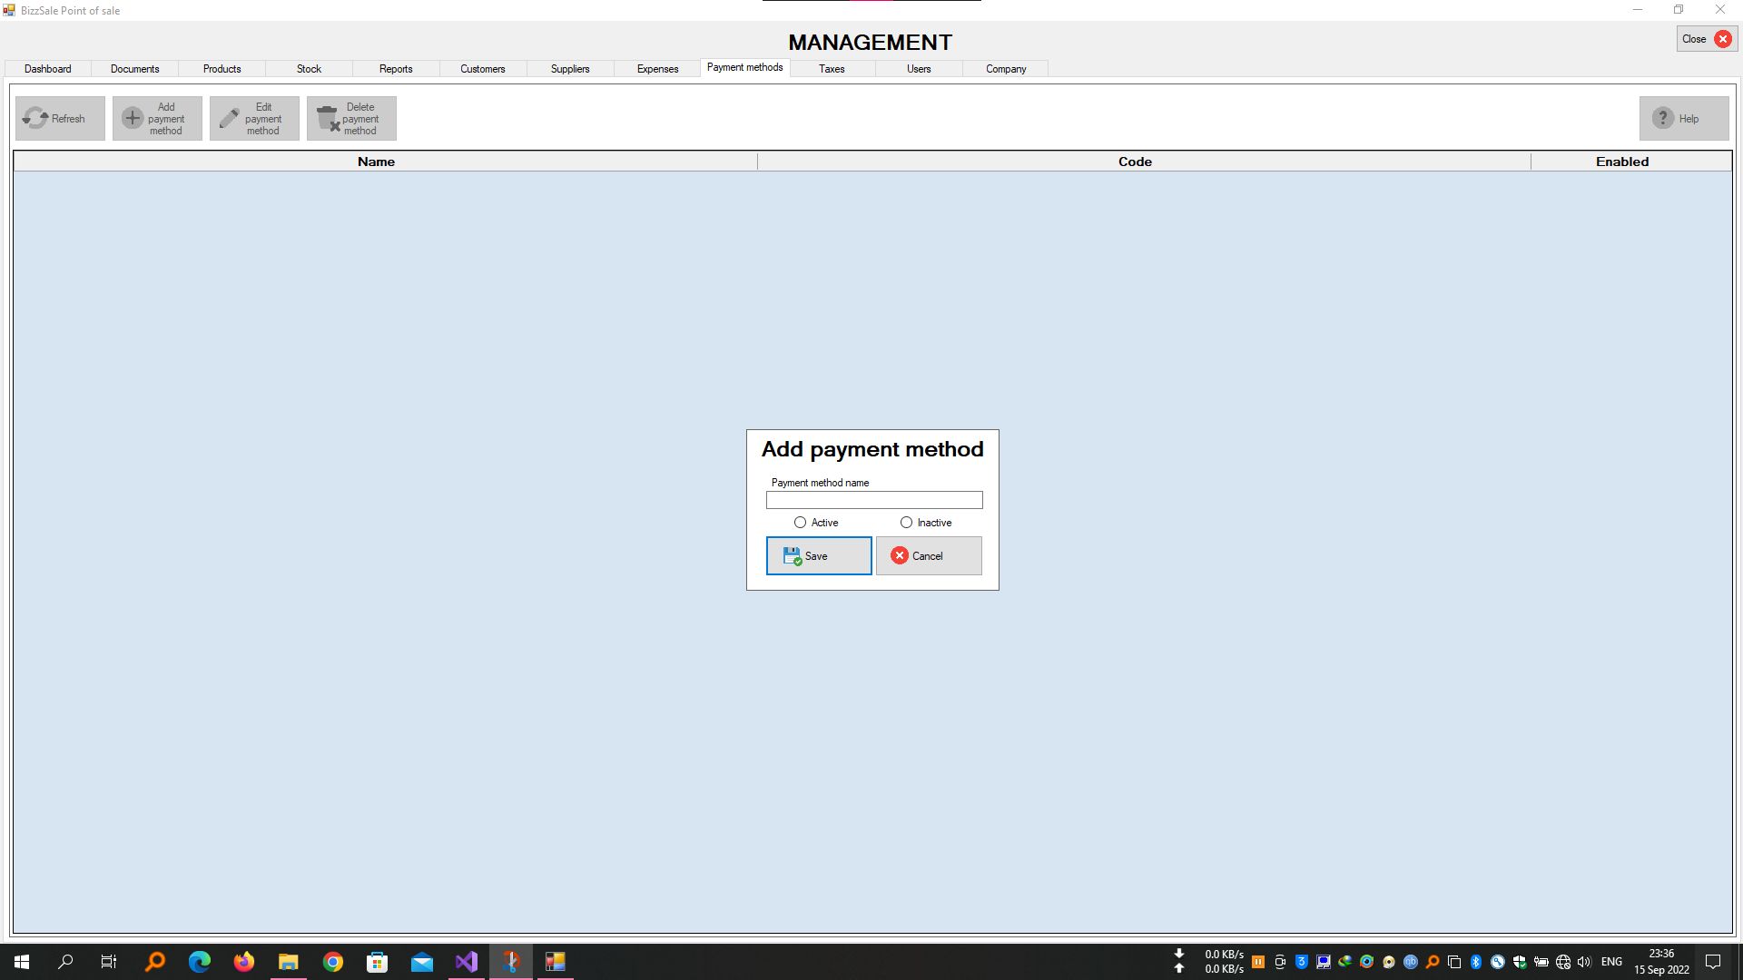This screenshot has width=1743, height=980.
Task: Open Visual Studio from the taskbar
Action: click(x=467, y=962)
